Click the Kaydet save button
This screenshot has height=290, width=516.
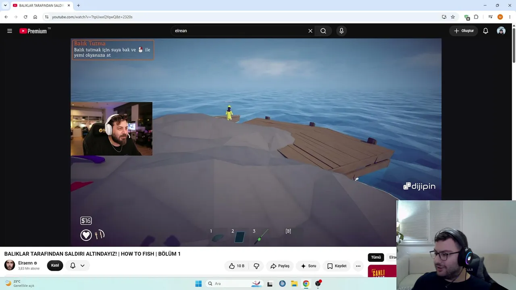[337, 266]
